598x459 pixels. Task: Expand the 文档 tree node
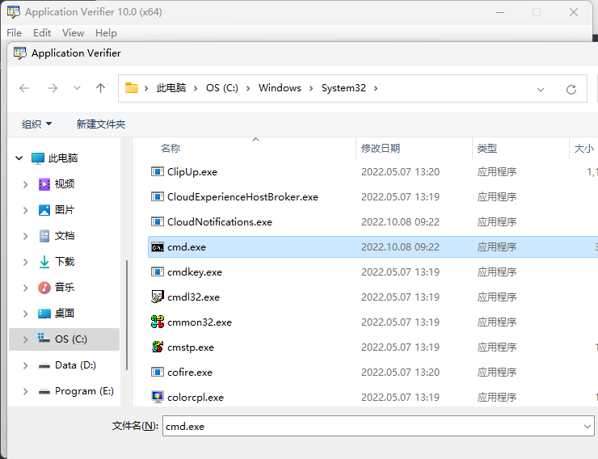point(26,236)
